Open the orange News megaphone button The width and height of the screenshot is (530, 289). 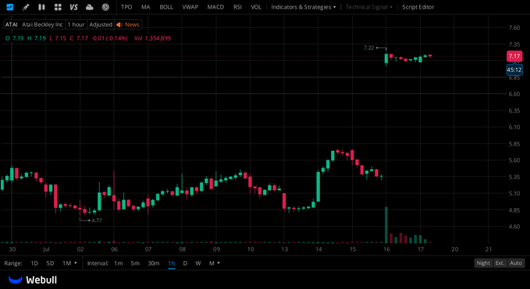(x=128, y=25)
